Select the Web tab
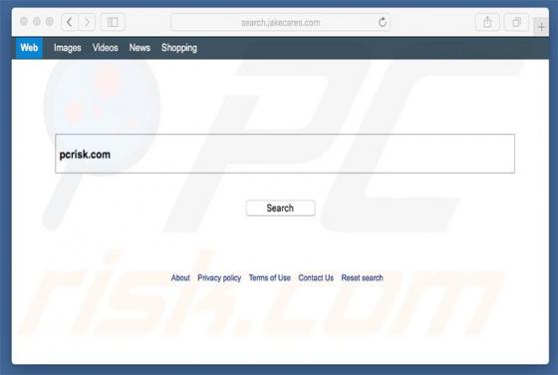The width and height of the screenshot is (558, 375). (x=29, y=48)
